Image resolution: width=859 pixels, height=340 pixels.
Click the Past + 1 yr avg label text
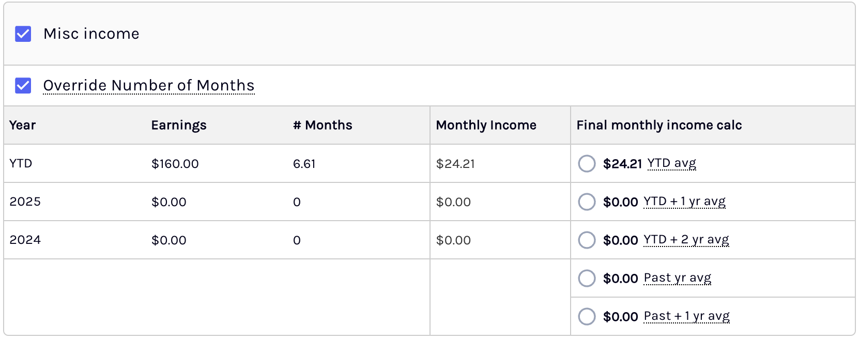687,316
